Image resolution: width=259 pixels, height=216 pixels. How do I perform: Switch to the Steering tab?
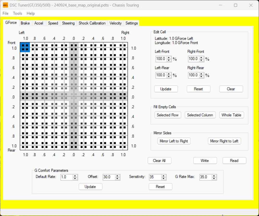pyautogui.click(x=68, y=23)
